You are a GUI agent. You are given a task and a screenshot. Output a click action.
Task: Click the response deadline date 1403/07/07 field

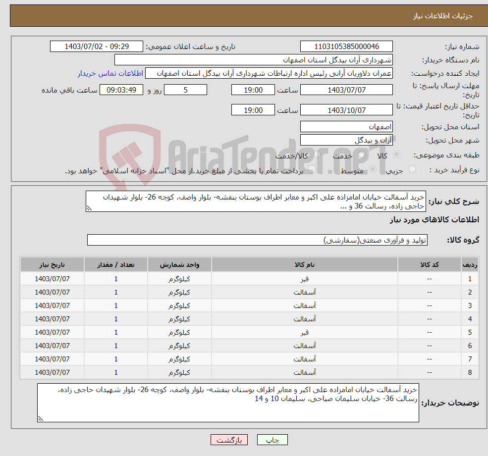pyautogui.click(x=346, y=90)
